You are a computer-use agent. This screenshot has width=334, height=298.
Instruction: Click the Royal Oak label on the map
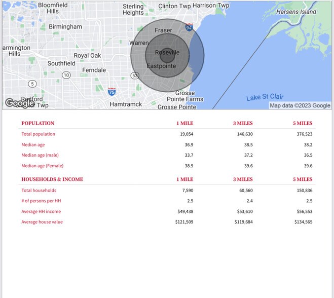pos(88,56)
